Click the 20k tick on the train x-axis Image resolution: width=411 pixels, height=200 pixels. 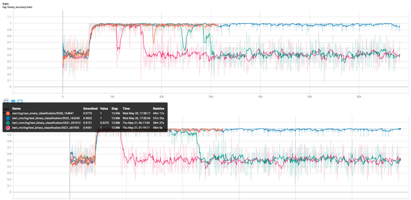click(161, 97)
